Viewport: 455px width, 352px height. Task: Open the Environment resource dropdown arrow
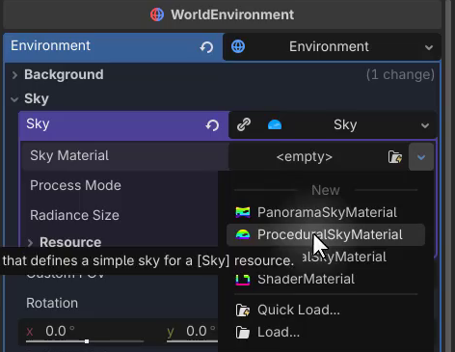pyautogui.click(x=429, y=47)
